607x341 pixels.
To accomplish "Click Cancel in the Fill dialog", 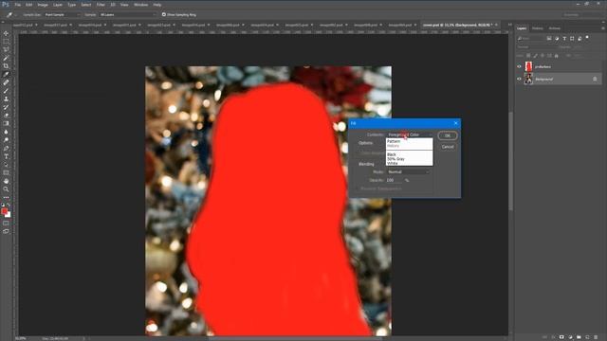I will tap(448, 147).
